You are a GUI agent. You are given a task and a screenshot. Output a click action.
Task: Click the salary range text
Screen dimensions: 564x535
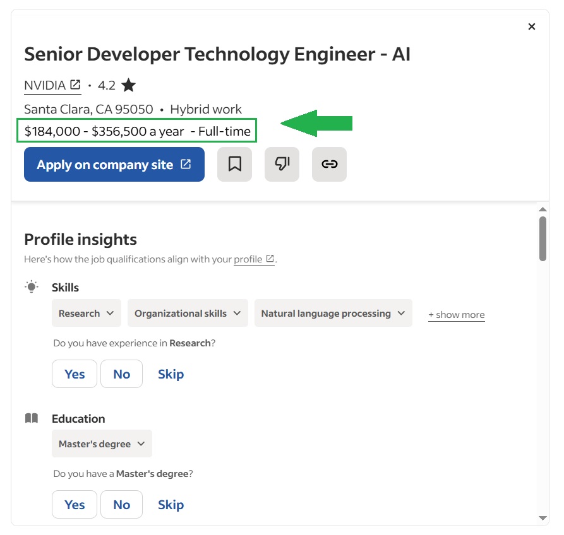[x=104, y=131]
